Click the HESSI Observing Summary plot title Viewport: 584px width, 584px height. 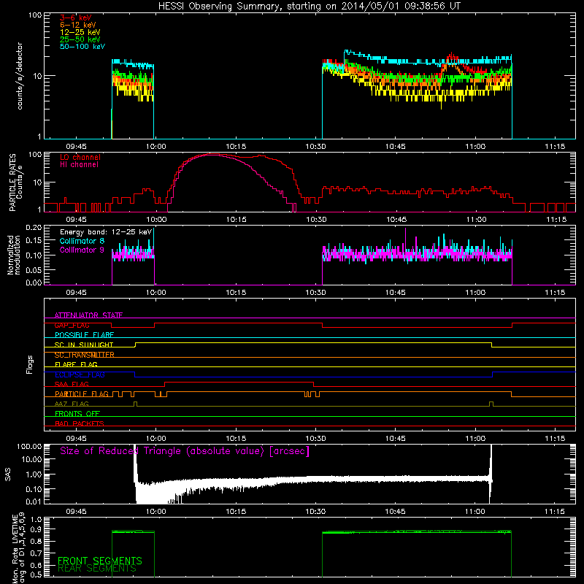pyautogui.click(x=310, y=7)
